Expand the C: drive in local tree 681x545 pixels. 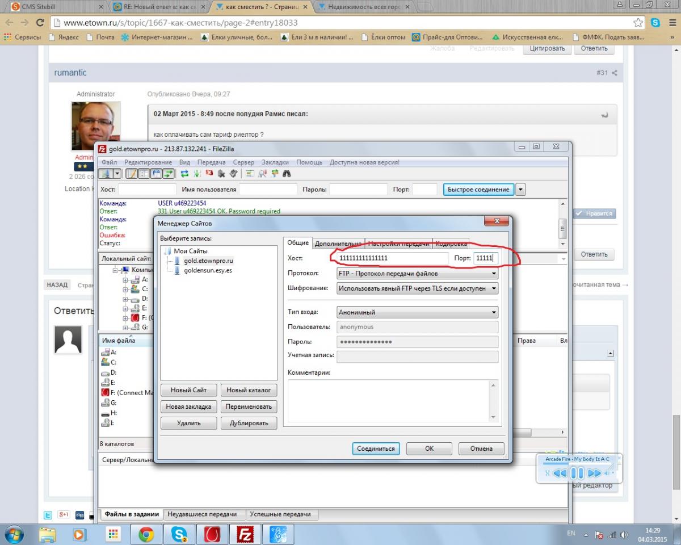point(126,289)
